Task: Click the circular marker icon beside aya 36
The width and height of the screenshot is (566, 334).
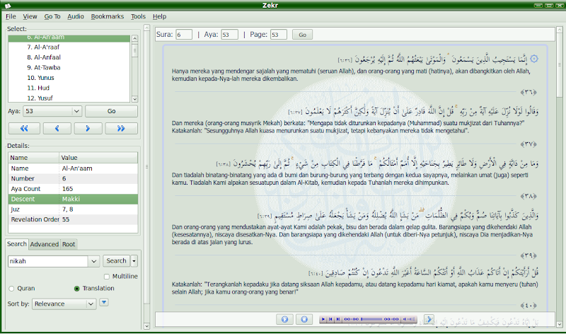Action: click(x=534, y=59)
